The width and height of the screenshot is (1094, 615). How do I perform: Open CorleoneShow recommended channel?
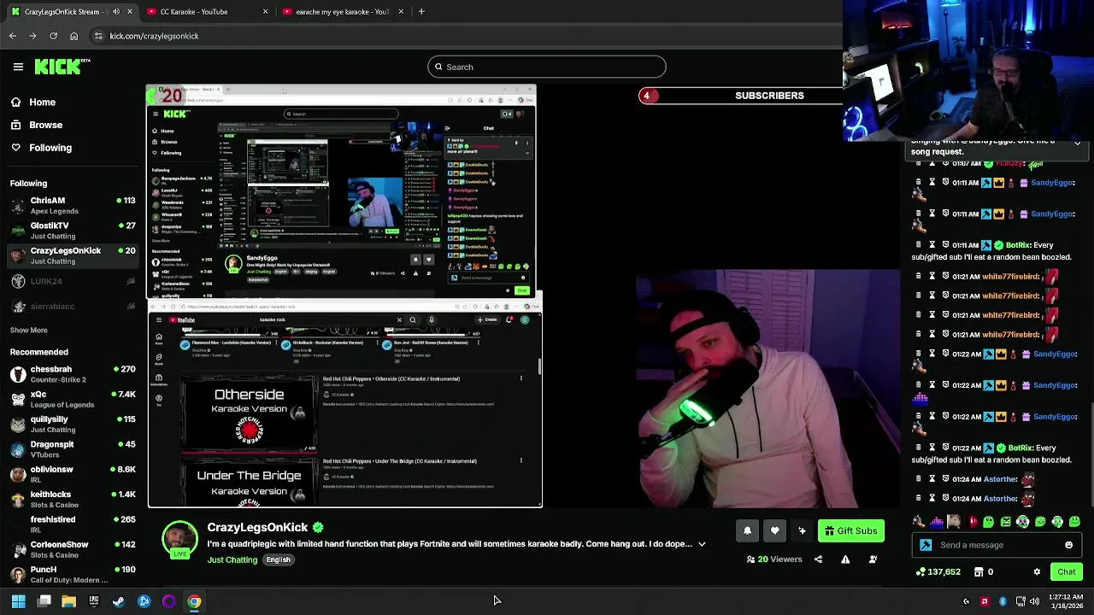point(73,549)
